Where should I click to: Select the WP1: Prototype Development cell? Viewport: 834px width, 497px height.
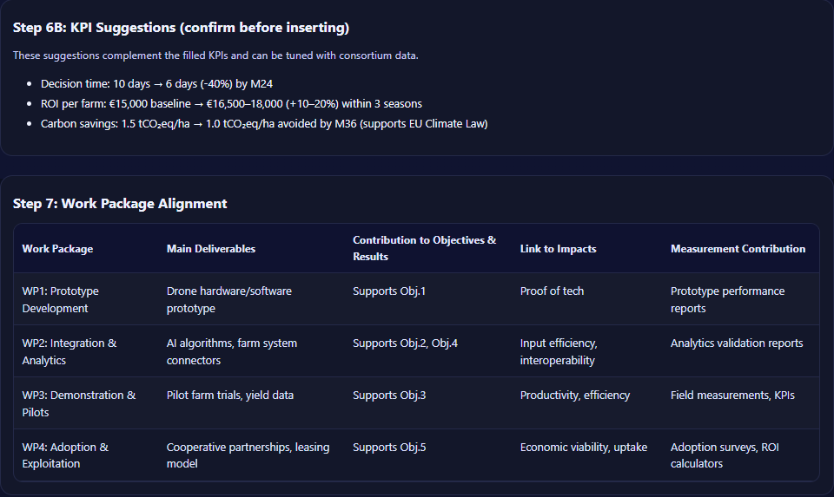click(60, 299)
